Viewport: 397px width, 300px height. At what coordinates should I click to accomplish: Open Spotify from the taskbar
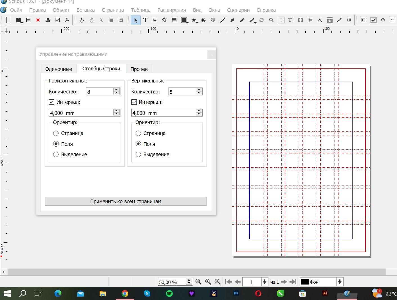coord(169,294)
